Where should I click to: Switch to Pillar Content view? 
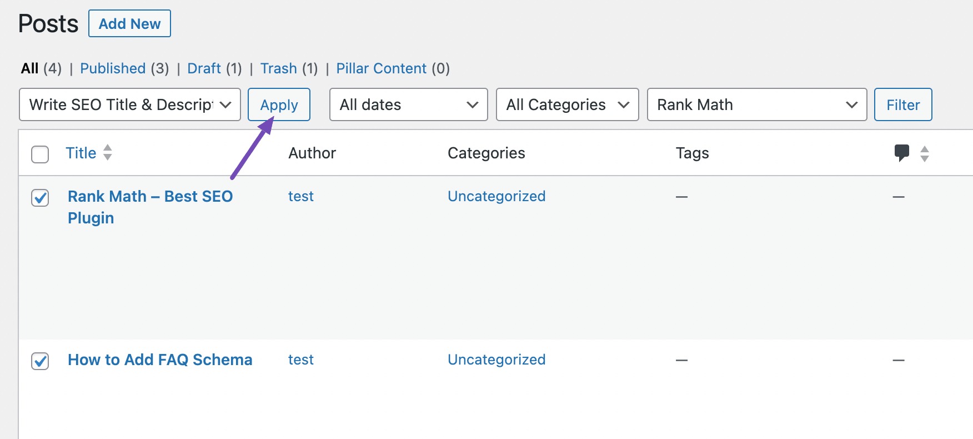[x=382, y=68]
